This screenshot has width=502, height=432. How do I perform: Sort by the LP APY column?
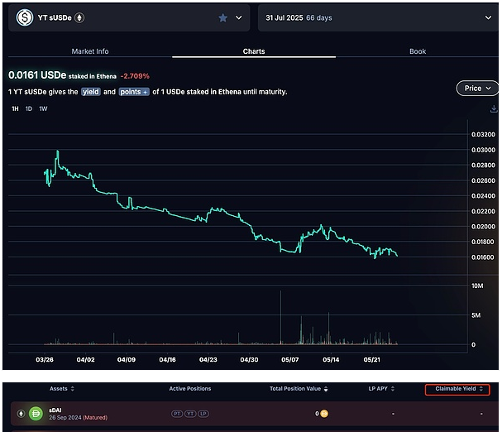tap(381, 389)
